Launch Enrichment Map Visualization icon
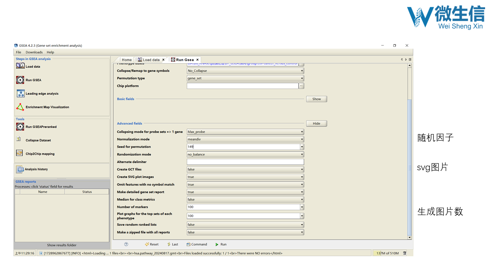 coord(20,107)
